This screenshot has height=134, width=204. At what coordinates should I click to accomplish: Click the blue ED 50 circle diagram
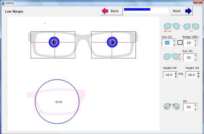pyautogui.click(x=57, y=102)
